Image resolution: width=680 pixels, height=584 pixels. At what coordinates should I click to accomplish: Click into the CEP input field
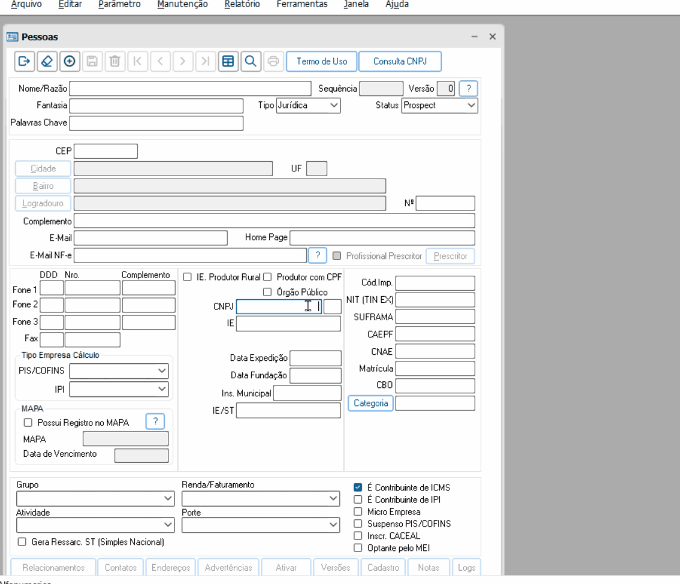point(106,151)
